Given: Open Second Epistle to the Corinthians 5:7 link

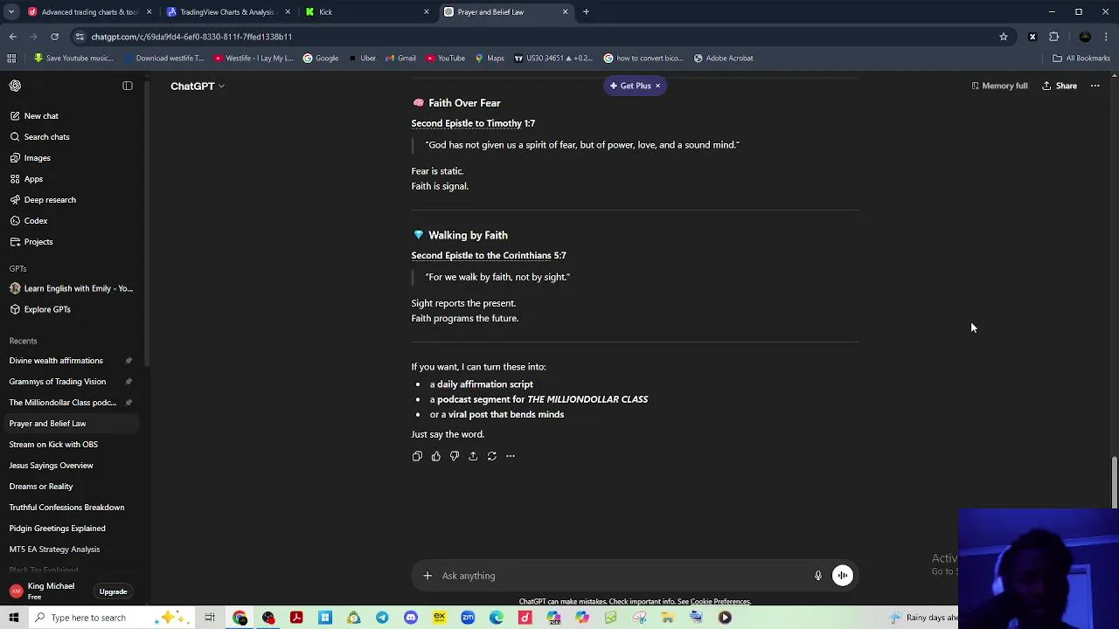Looking at the screenshot, I should [x=489, y=256].
